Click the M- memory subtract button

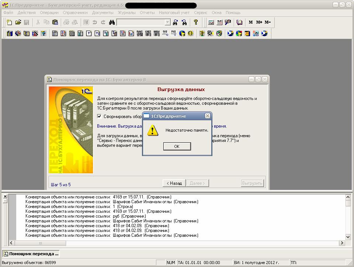tap(268, 22)
